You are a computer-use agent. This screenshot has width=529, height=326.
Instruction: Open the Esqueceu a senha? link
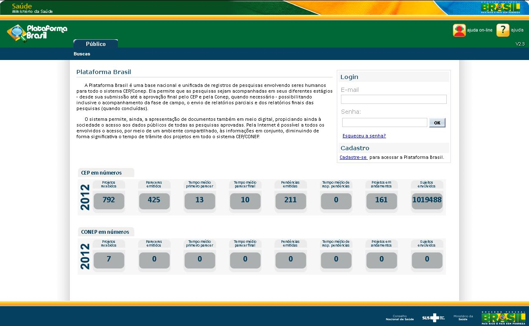click(x=364, y=136)
